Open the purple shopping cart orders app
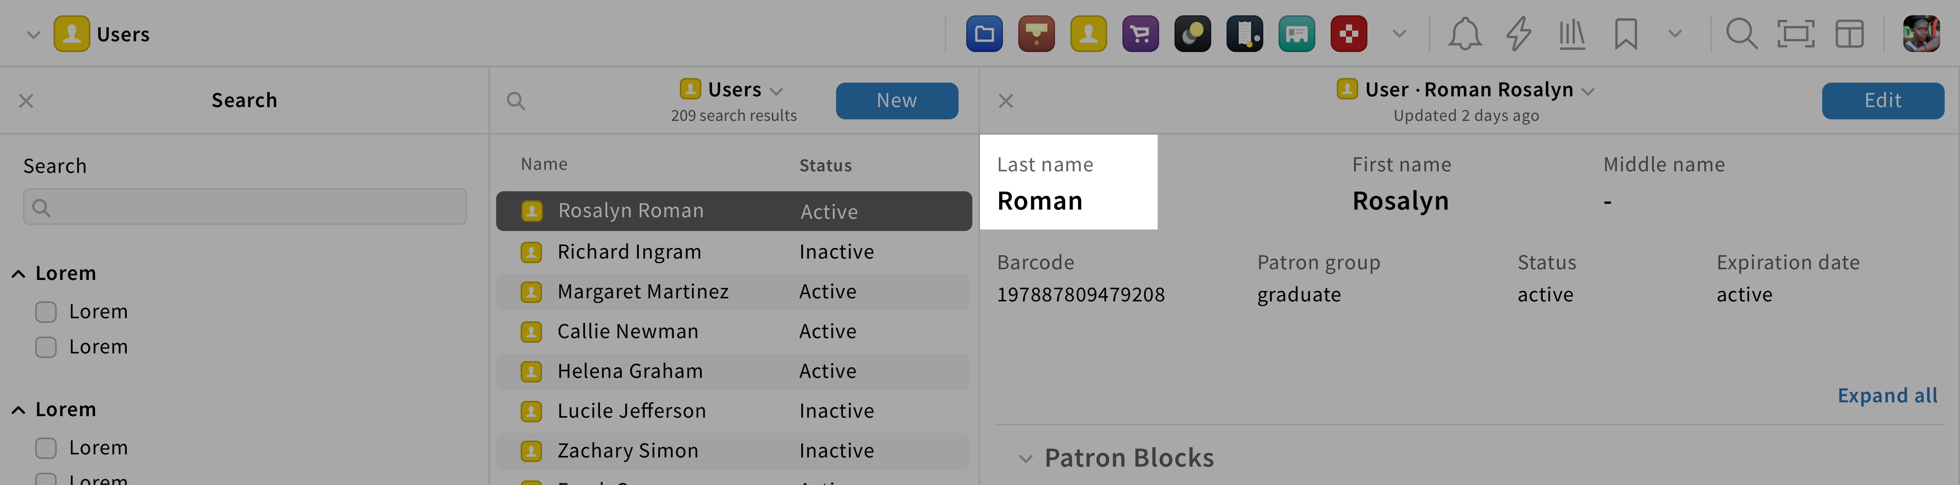Screen dimensions: 1960x485 tap(1140, 34)
